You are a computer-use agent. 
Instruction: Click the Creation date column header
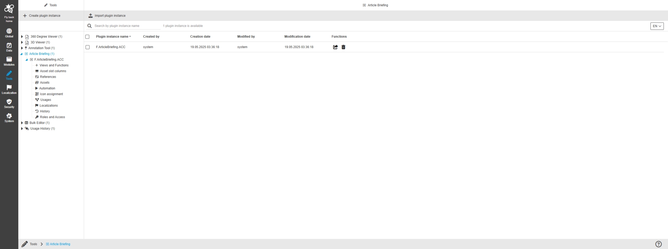[200, 37]
